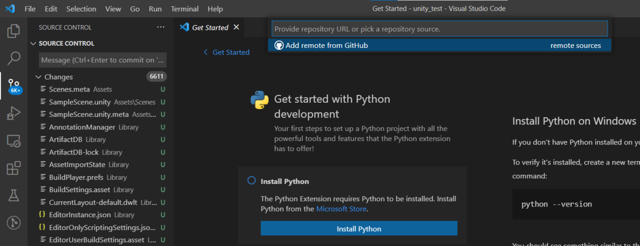
Task: Select SampleScene.unity.meta in Changes list
Action: click(x=101, y=114)
